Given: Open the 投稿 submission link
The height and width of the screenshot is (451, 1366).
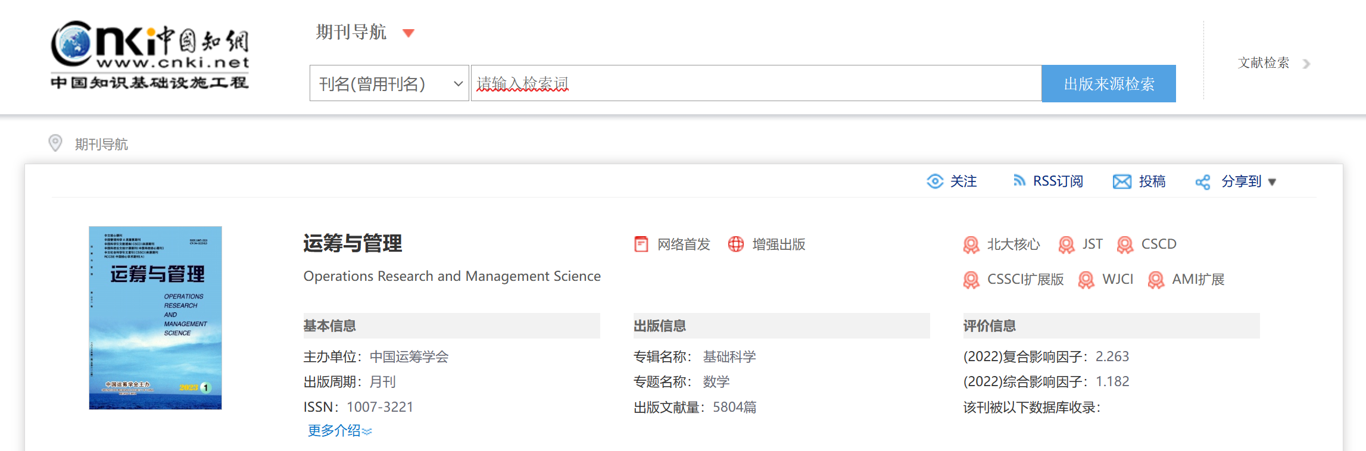Looking at the screenshot, I should click(1152, 181).
